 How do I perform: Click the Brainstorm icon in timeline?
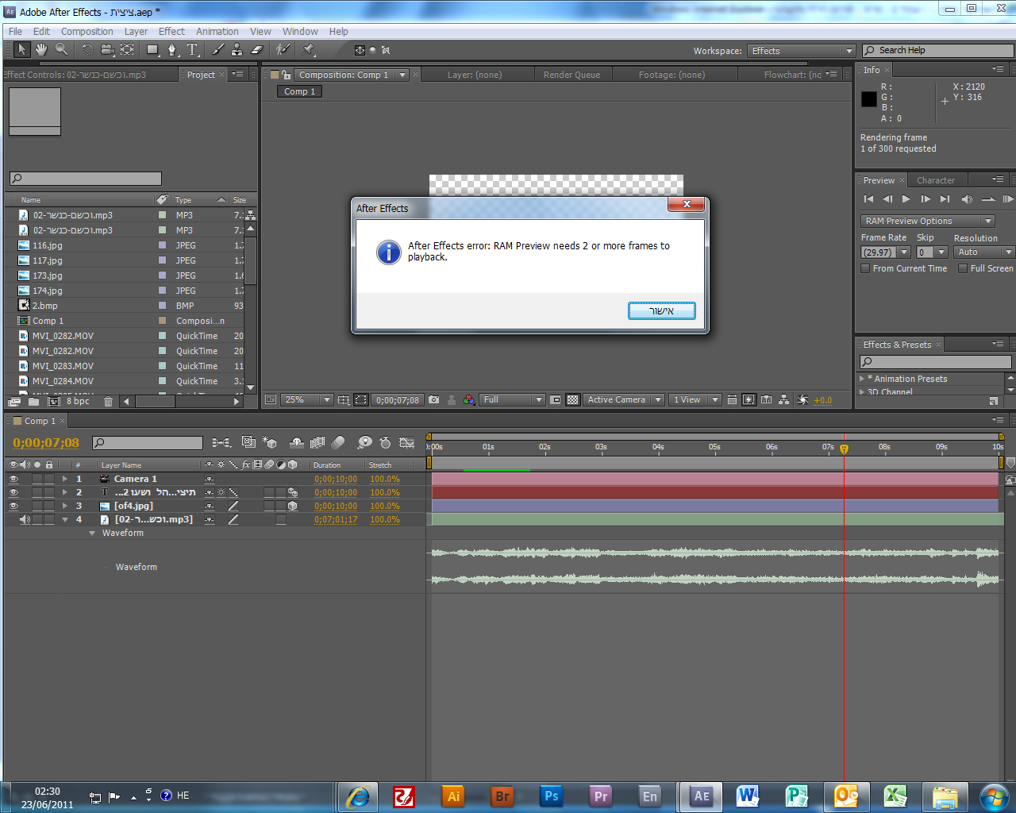[364, 443]
